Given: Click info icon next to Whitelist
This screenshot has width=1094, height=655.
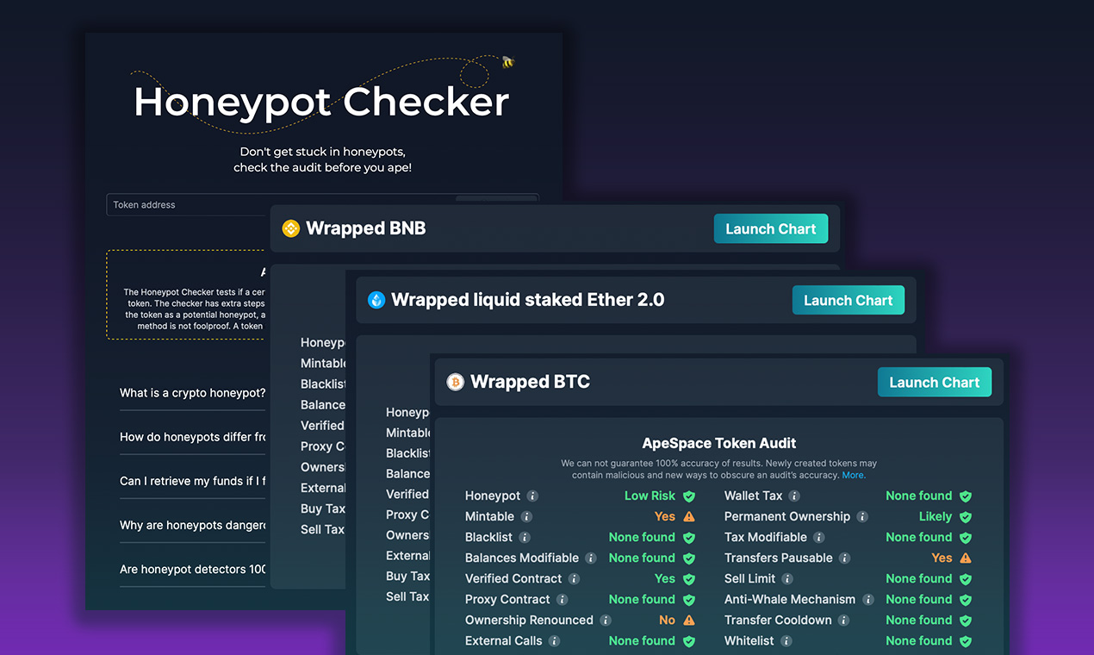Looking at the screenshot, I should point(786,640).
